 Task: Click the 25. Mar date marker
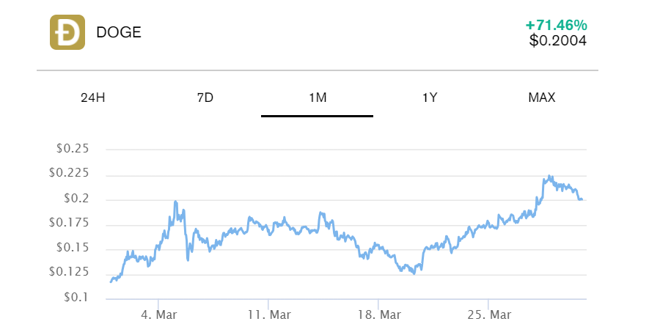(489, 314)
